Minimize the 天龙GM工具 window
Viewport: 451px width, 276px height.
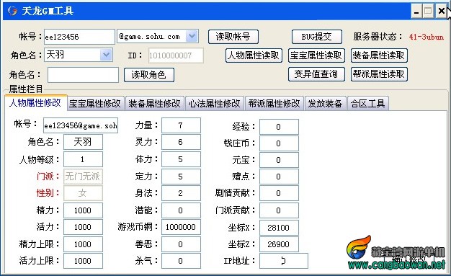[x=416, y=12]
